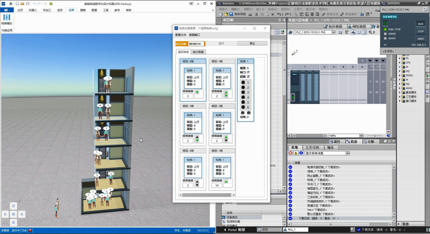Click the RUN button in PLCSIM panel
This screenshot has height=234, width=430.
click(420, 24)
